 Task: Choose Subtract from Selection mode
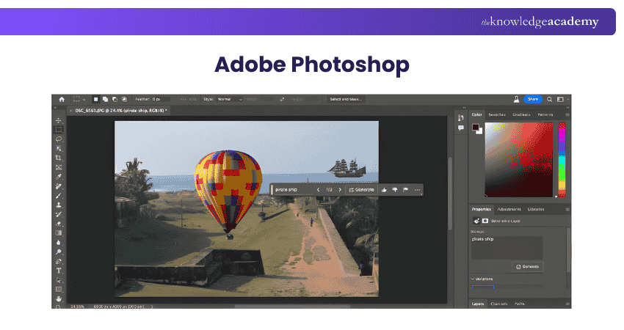coord(115,100)
